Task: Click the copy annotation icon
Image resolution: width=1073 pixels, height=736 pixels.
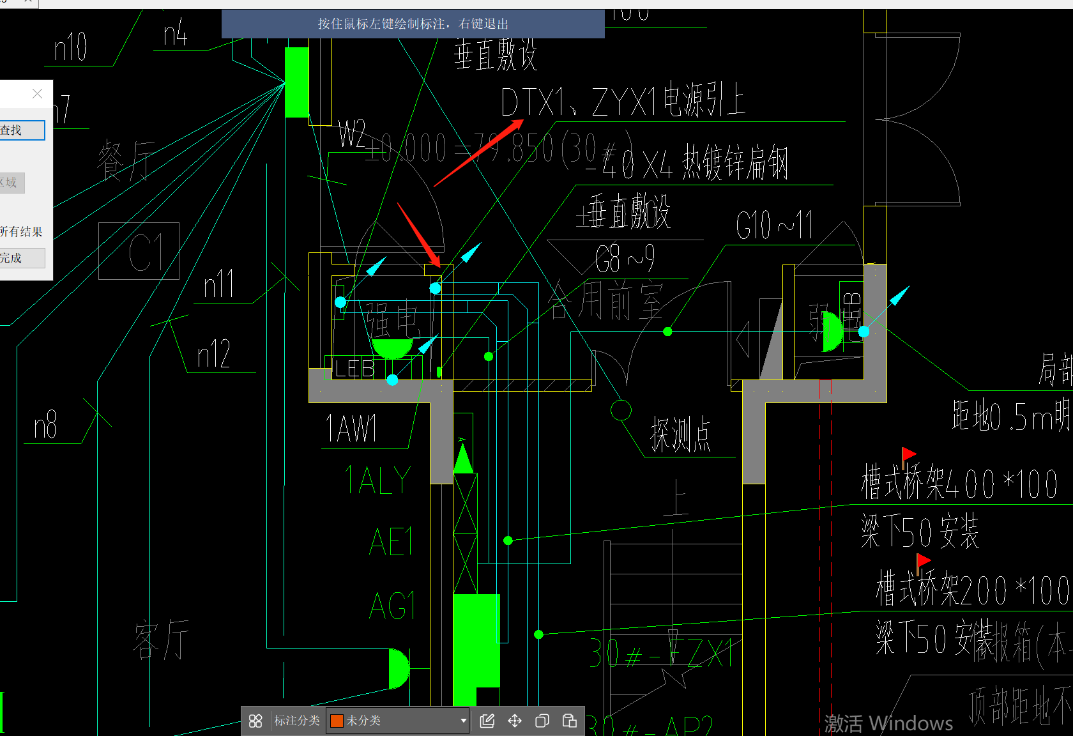Action: click(542, 721)
